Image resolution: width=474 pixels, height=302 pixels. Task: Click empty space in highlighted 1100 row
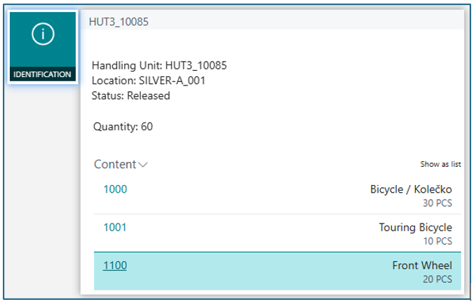click(252, 271)
